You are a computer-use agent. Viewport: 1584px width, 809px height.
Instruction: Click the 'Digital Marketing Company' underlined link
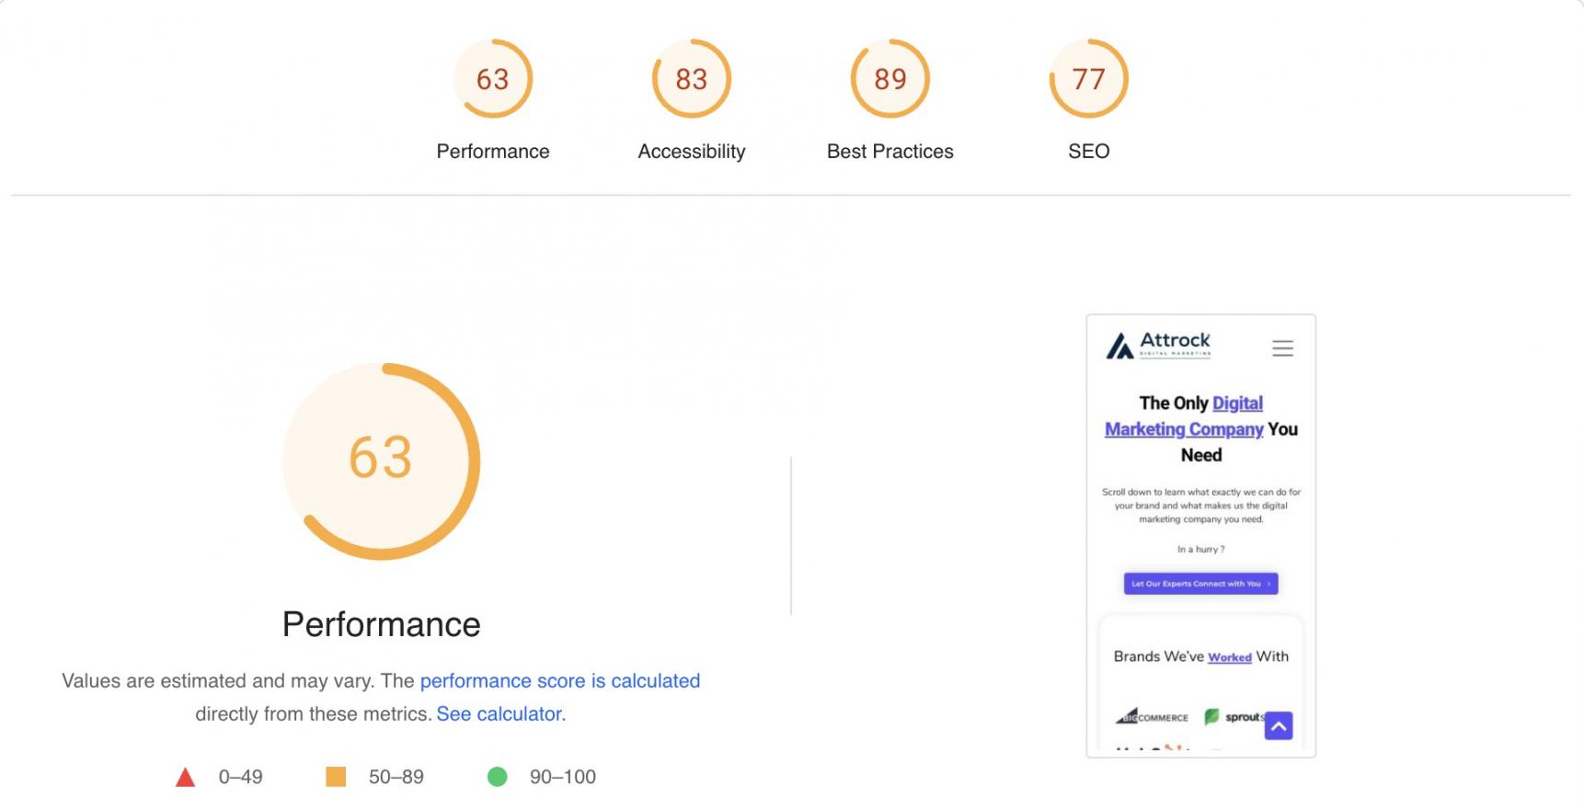coord(1185,428)
